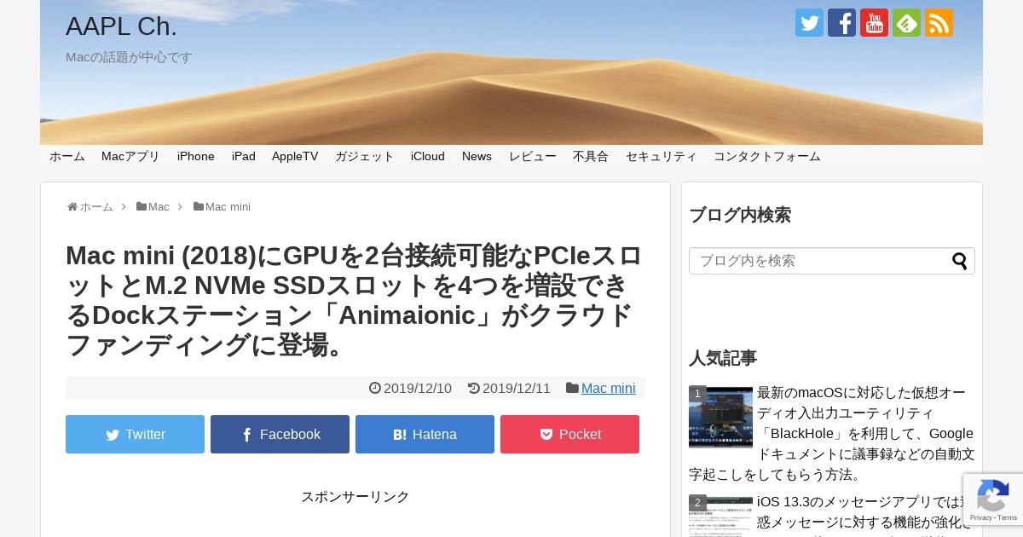Open the YouTube icon in the header

point(874,23)
